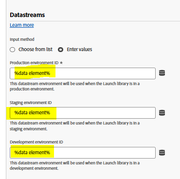Screen dimensions: 180x179
Task: Click the Staging environment ID field label
Action: point(31,103)
